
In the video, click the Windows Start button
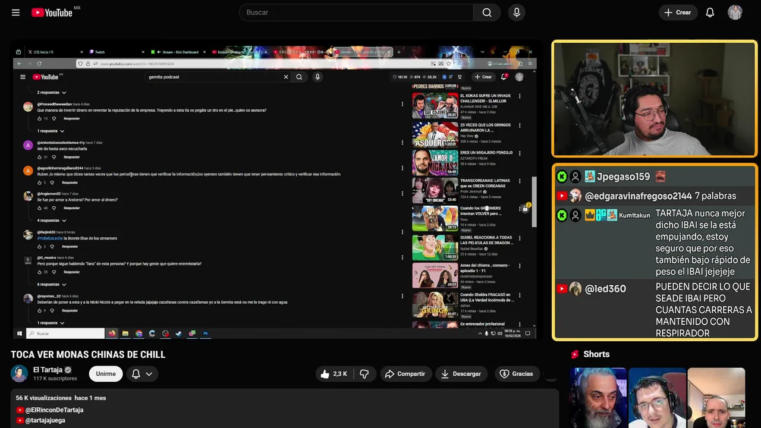point(20,333)
